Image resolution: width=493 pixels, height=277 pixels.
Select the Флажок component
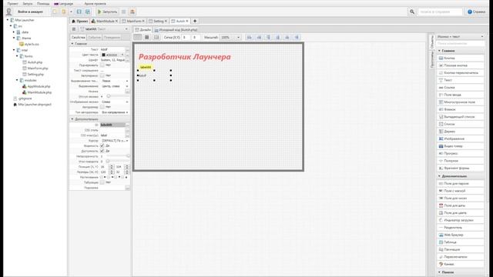[x=461, y=109]
